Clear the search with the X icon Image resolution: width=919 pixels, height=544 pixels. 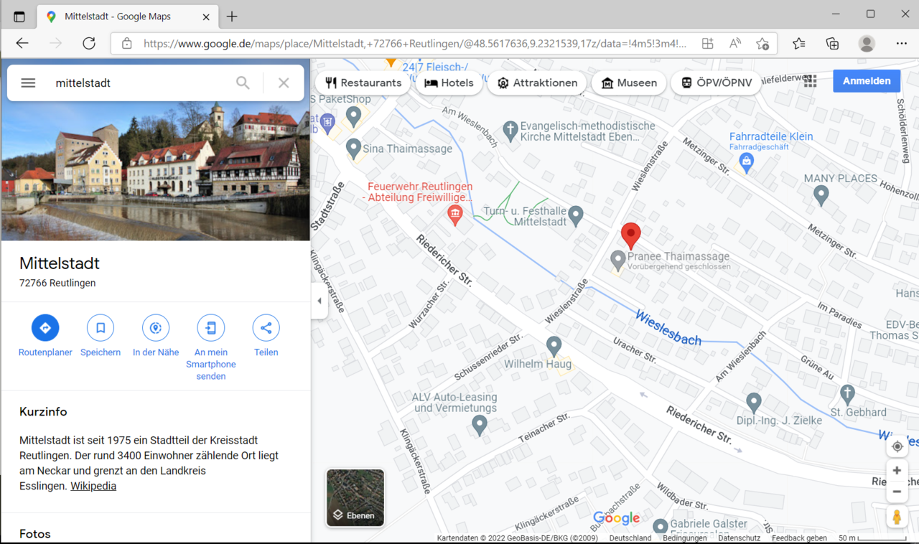tap(284, 83)
